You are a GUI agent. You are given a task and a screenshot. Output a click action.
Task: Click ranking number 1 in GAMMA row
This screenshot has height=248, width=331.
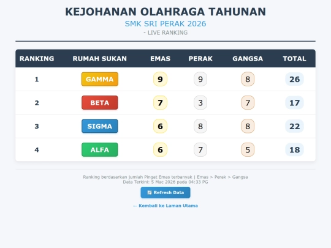click(37, 79)
